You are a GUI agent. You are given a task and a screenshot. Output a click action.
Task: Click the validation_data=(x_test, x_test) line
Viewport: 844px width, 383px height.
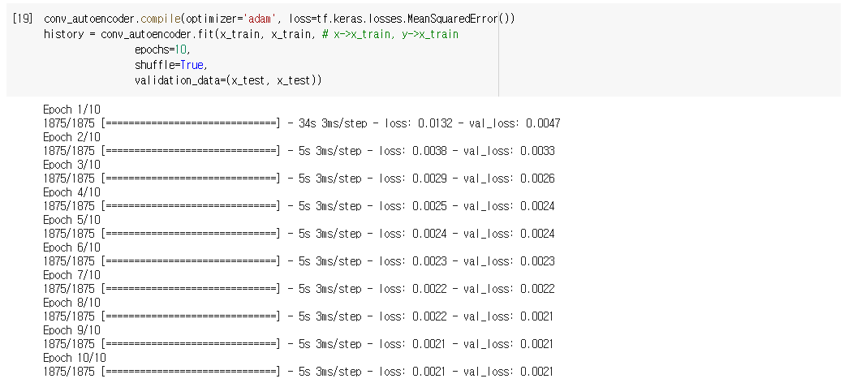[x=228, y=80]
